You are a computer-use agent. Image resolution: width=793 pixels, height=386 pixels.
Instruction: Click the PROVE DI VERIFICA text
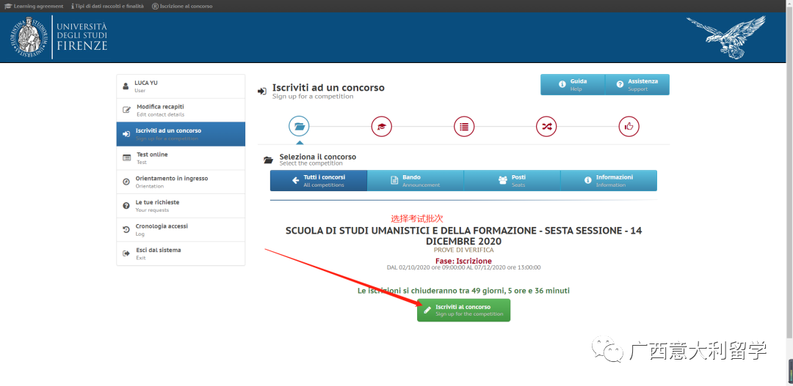click(x=464, y=250)
